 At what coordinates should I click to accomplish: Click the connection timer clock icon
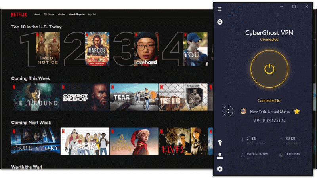pyautogui.click(x=281, y=155)
